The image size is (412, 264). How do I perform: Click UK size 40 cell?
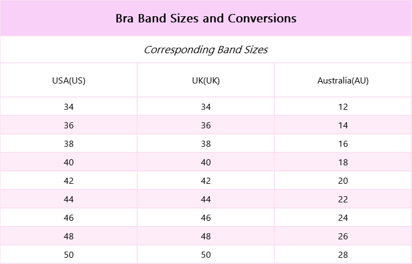pos(206,163)
